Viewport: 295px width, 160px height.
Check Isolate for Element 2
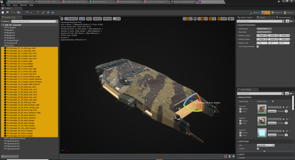tap(241, 135)
